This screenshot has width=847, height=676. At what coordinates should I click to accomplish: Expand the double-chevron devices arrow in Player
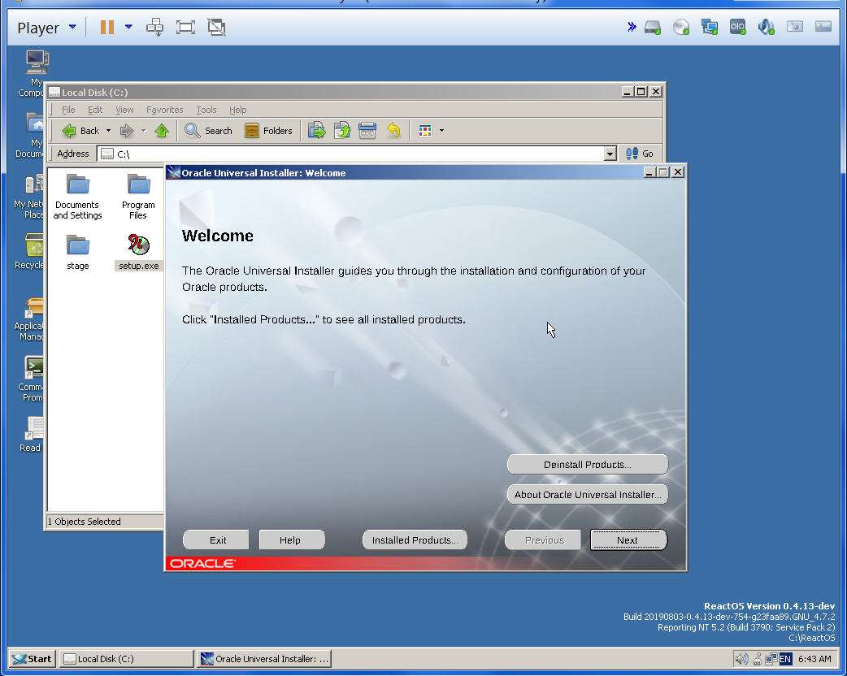pyautogui.click(x=632, y=27)
